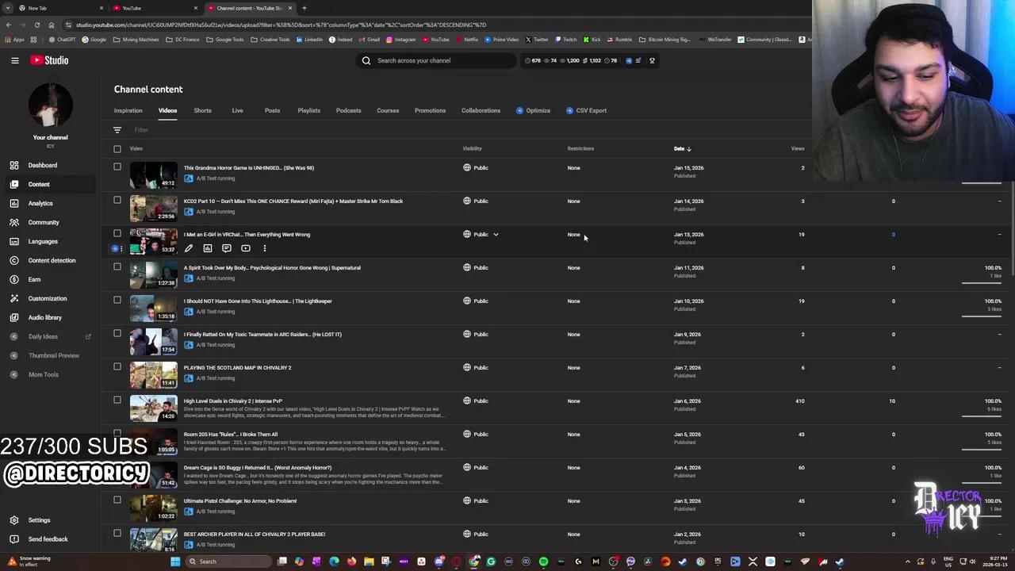The height and width of the screenshot is (571, 1015).
Task: Open three-dot options menu on VRChat video row
Action: coord(265,248)
